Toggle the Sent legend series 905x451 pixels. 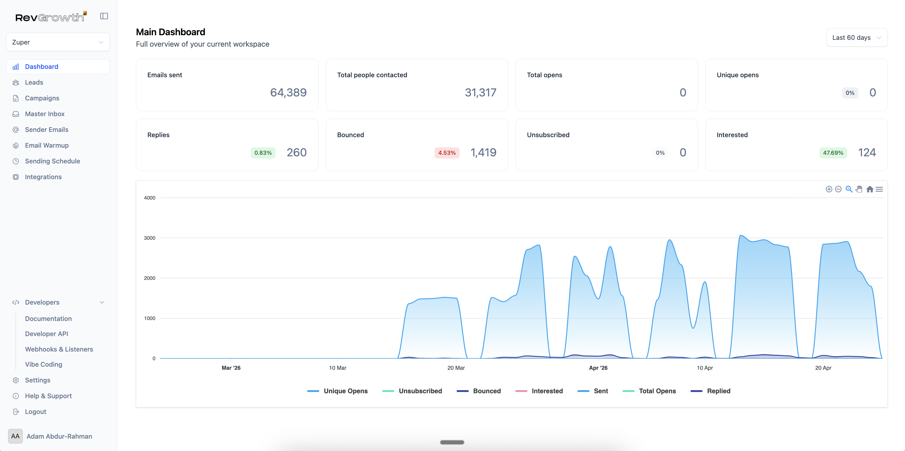593,391
